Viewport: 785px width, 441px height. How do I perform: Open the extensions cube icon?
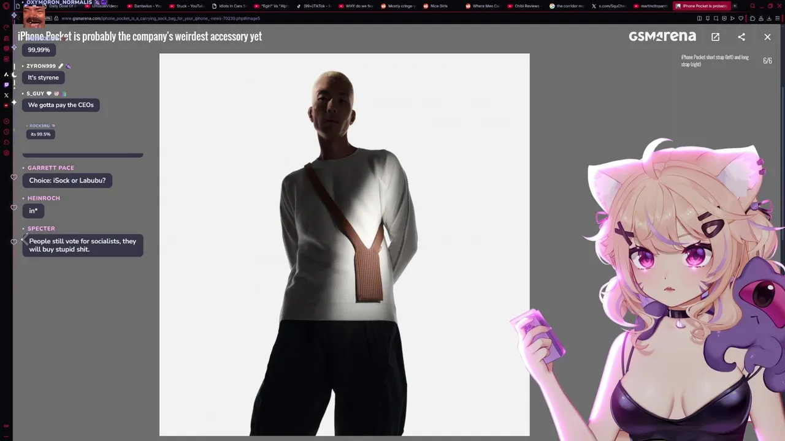(752, 18)
